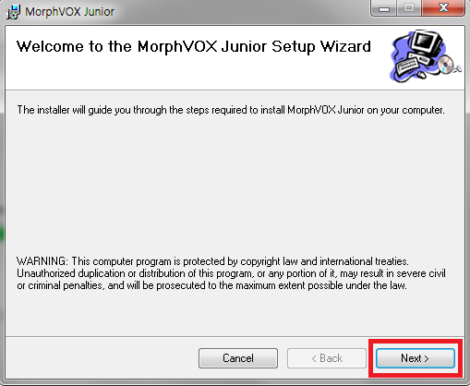
Task: Click the CD disc in wizard graphic
Action: [x=446, y=65]
